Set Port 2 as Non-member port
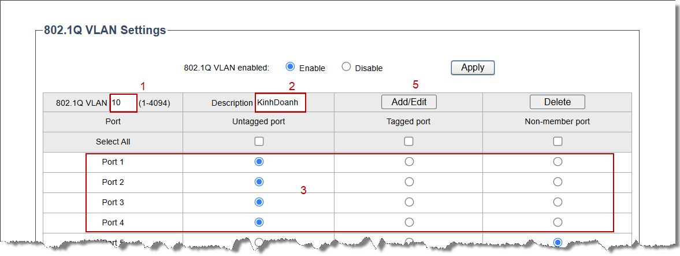 point(558,182)
